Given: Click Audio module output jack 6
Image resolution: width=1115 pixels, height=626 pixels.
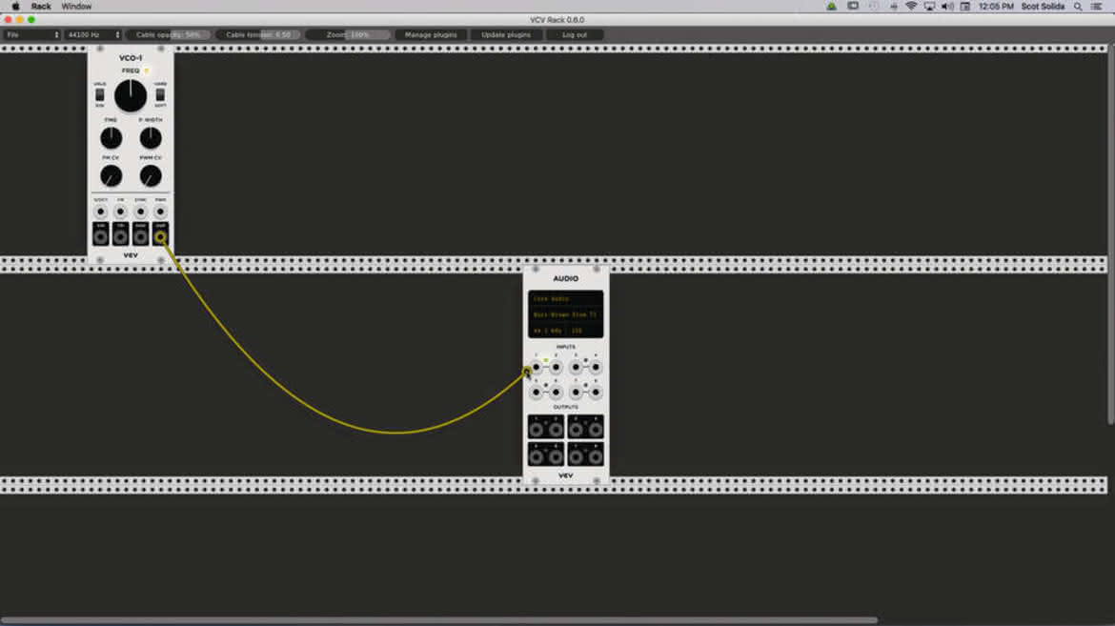Looking at the screenshot, I should (556, 456).
